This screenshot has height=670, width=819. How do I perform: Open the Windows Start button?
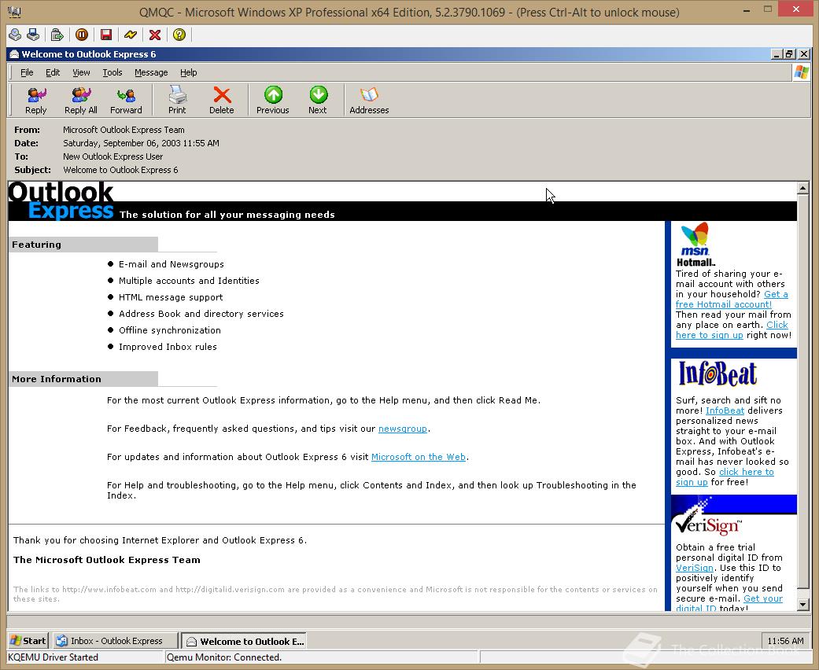(27, 640)
